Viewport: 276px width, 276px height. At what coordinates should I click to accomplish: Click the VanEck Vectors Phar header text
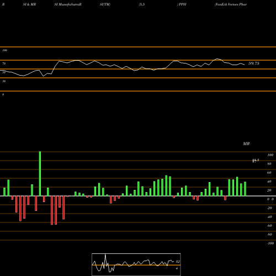click(231, 4)
